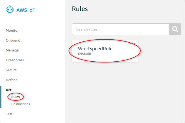The width and height of the screenshot is (185, 123).
Task: Click the magnifying glass search button
Action: 175,29
